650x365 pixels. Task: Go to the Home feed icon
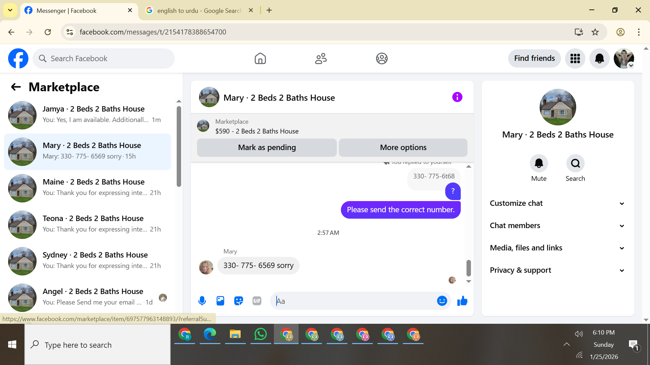point(260,58)
